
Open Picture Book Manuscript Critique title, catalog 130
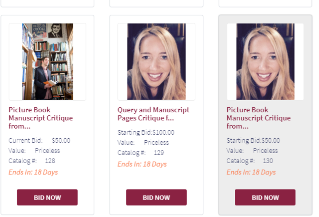259,118
